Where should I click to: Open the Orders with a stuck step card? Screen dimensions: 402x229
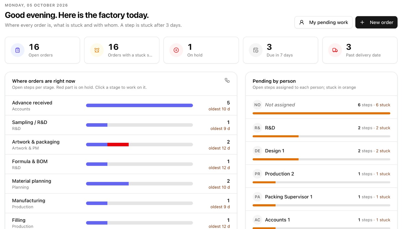[122, 50]
